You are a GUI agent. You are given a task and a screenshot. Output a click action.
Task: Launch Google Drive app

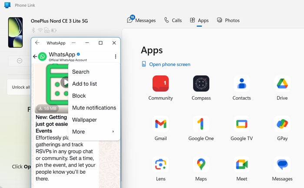pyautogui.click(x=282, y=84)
